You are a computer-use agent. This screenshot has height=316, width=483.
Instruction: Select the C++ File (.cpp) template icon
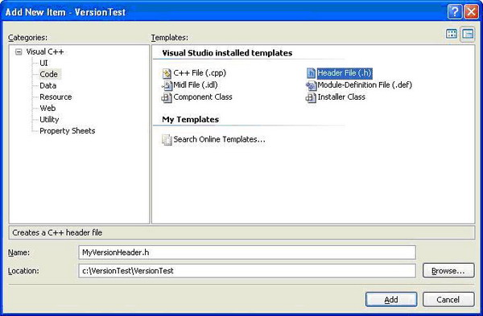coord(167,73)
